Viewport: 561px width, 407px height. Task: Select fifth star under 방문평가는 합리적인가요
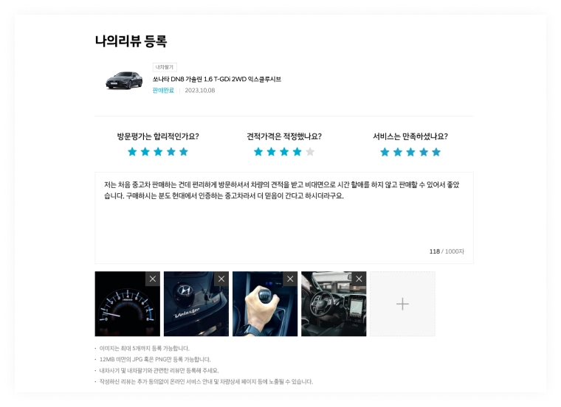point(184,152)
